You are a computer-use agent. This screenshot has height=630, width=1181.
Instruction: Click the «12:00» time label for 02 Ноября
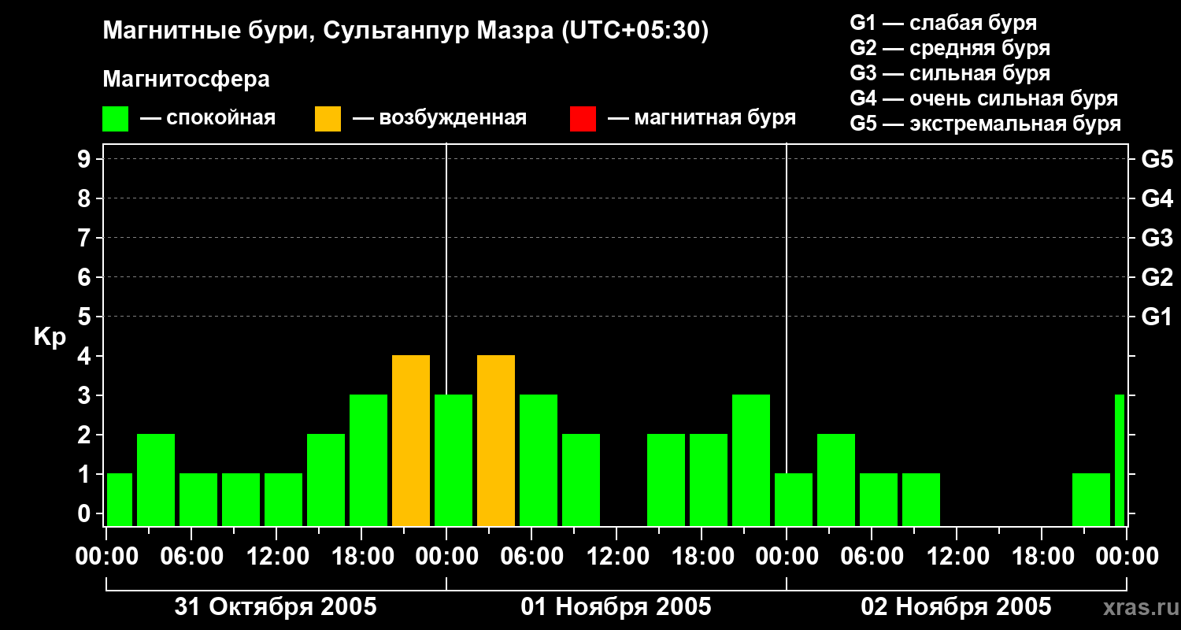tap(957, 557)
